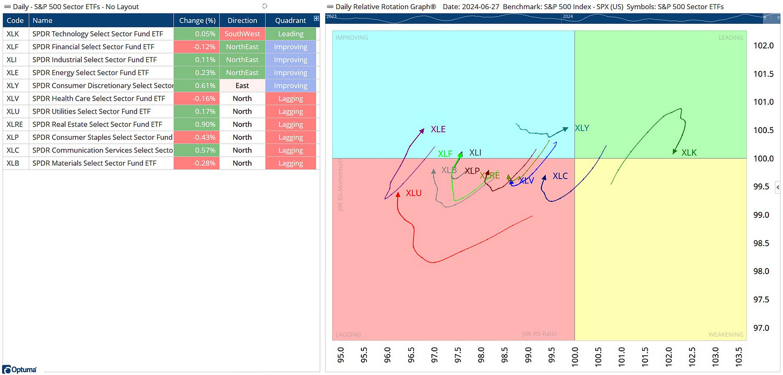Sort by the Code column header
This screenshot has width=783, height=375.
pyautogui.click(x=16, y=20)
